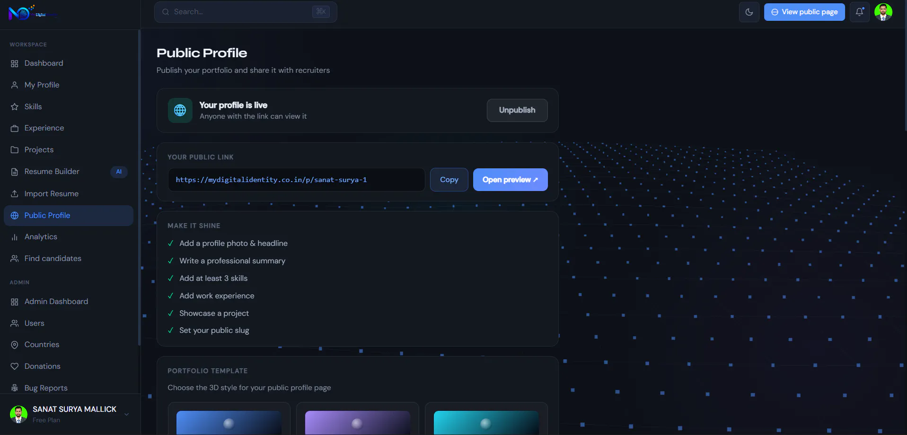
Task: Click the Public Profile globe icon in sidebar
Action: tap(15, 216)
